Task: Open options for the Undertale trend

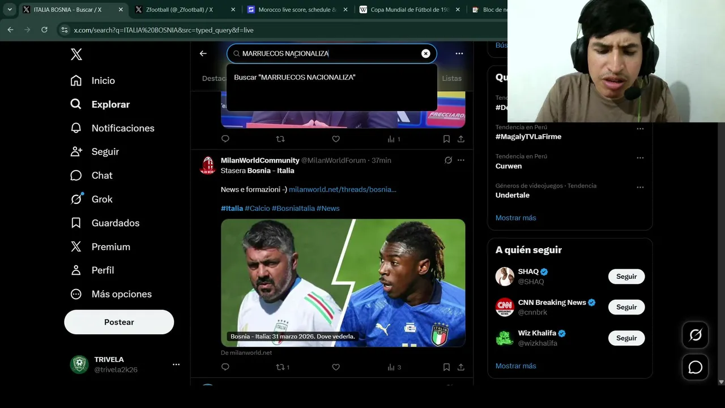Action: click(x=640, y=187)
